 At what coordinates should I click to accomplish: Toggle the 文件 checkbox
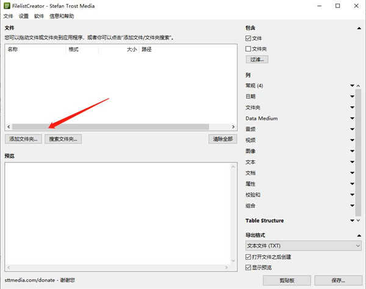click(248, 38)
